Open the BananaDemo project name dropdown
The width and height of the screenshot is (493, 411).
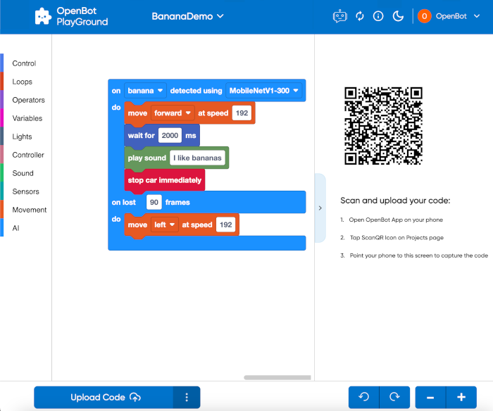click(187, 16)
